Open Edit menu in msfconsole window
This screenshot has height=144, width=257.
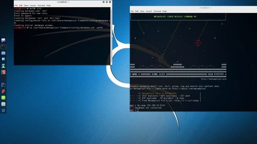[x=137, y=11]
